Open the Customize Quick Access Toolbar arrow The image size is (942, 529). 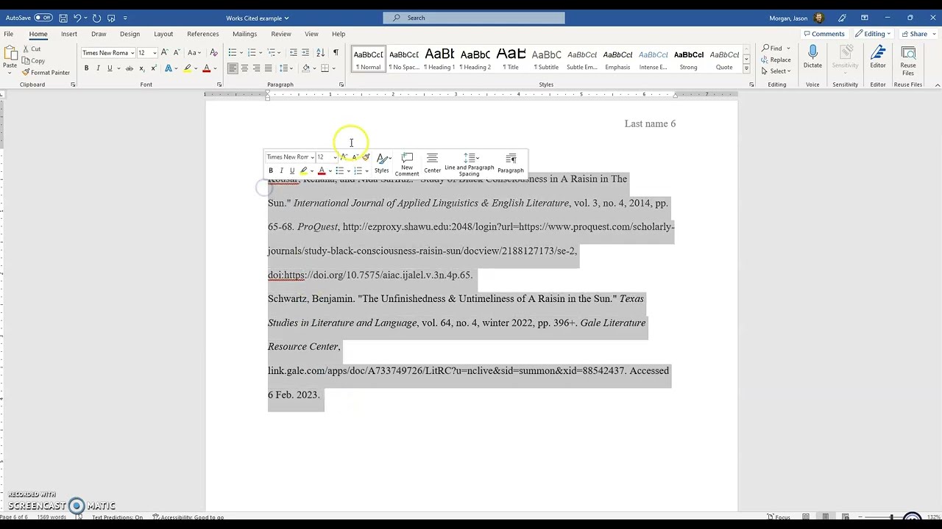point(125,18)
